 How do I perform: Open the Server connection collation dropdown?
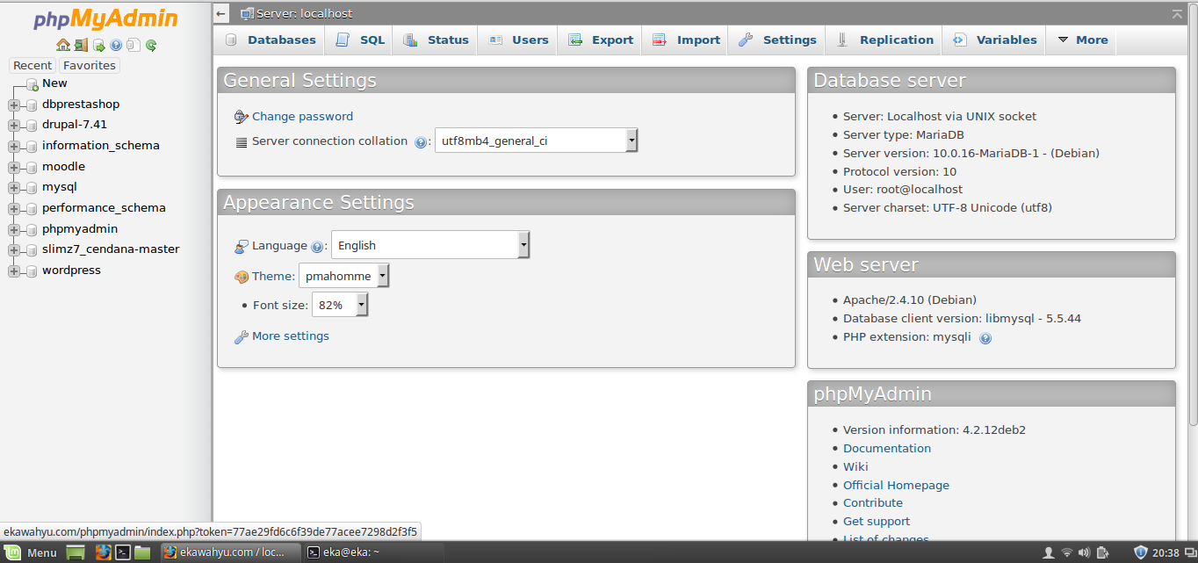pos(537,141)
